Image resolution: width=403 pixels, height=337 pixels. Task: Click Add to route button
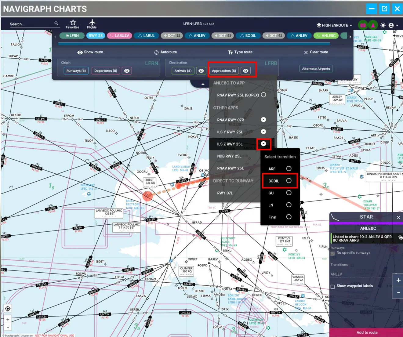367,332
